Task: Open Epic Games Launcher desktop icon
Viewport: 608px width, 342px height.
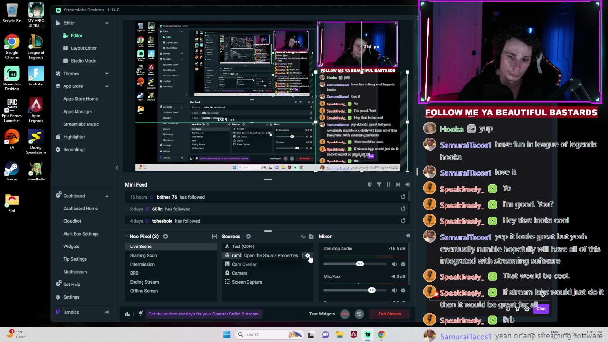Action: point(12,110)
